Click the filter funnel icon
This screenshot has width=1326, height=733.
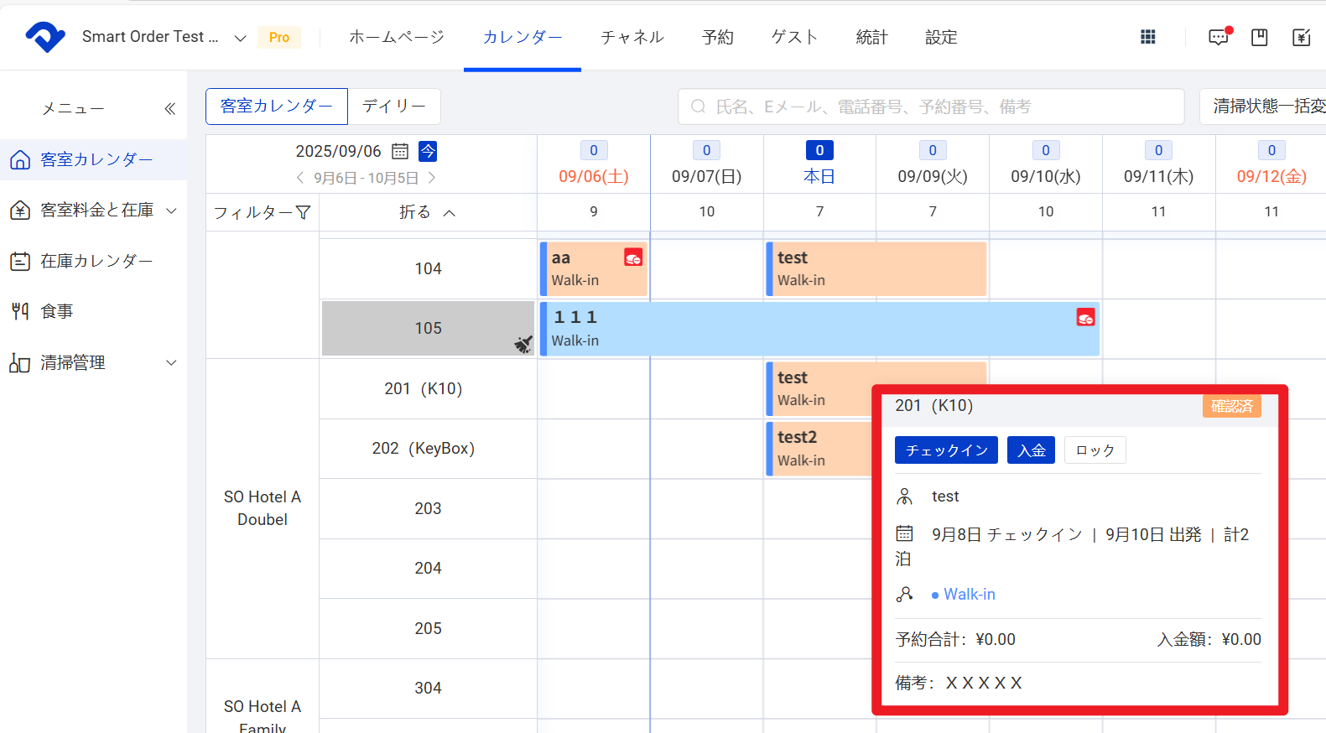303,212
